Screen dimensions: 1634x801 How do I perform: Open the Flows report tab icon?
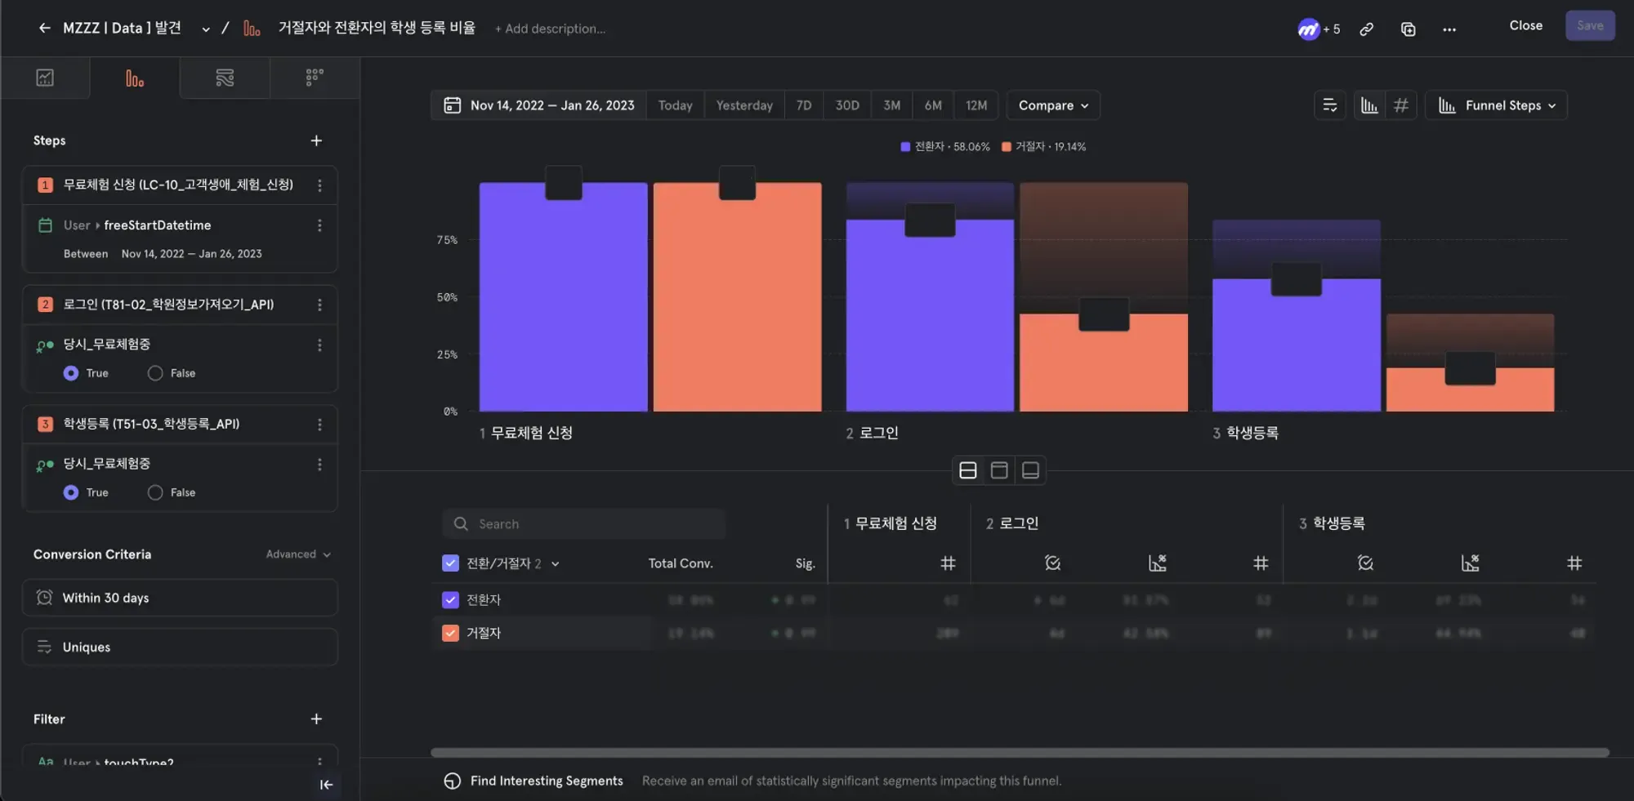(225, 78)
